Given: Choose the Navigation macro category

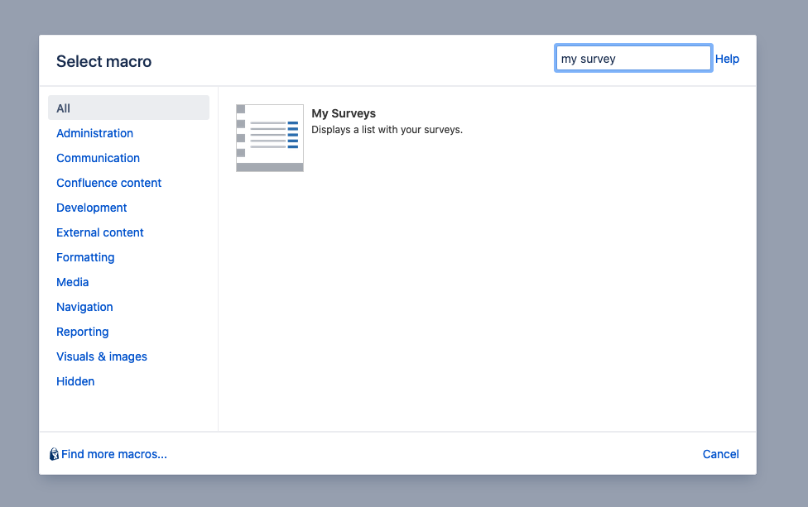Looking at the screenshot, I should point(84,307).
